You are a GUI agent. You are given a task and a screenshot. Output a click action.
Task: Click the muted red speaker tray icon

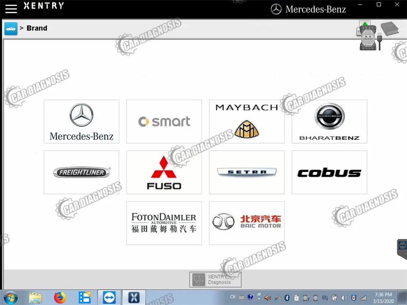[x=267, y=298]
